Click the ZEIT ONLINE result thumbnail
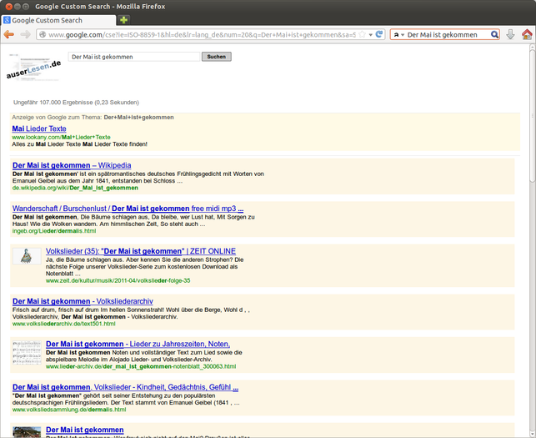The height and width of the screenshot is (438, 536). (x=27, y=256)
